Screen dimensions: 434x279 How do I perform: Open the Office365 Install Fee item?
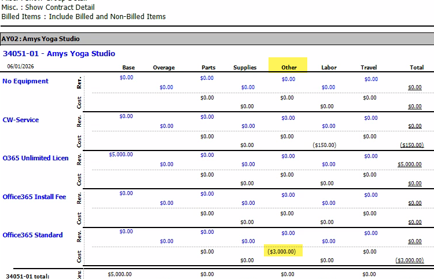click(x=34, y=197)
